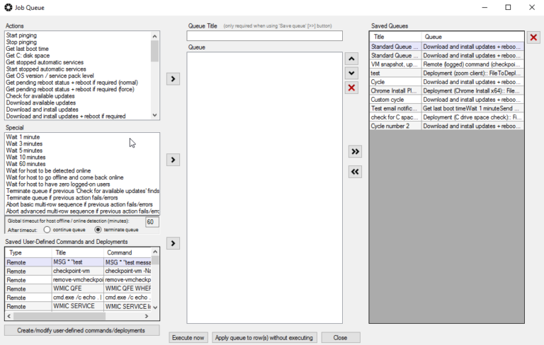Click the global timeout minutes field
Image resolution: width=544 pixels, height=345 pixels.
point(152,221)
